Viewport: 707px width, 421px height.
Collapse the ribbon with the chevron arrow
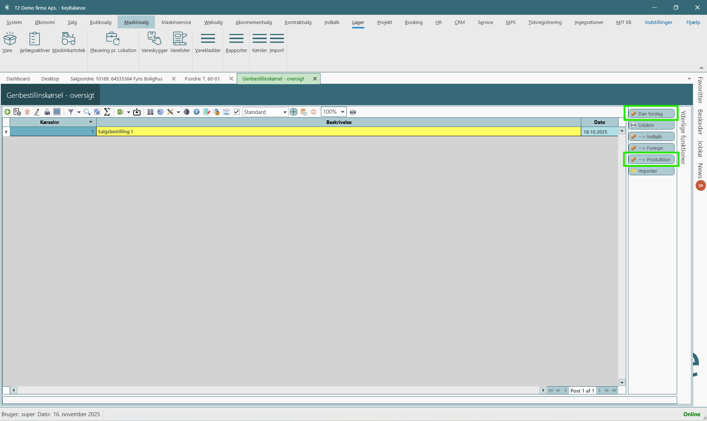pyautogui.click(x=701, y=68)
